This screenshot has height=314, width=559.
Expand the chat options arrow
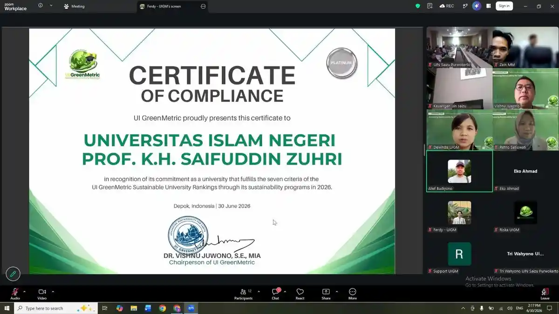click(285, 292)
